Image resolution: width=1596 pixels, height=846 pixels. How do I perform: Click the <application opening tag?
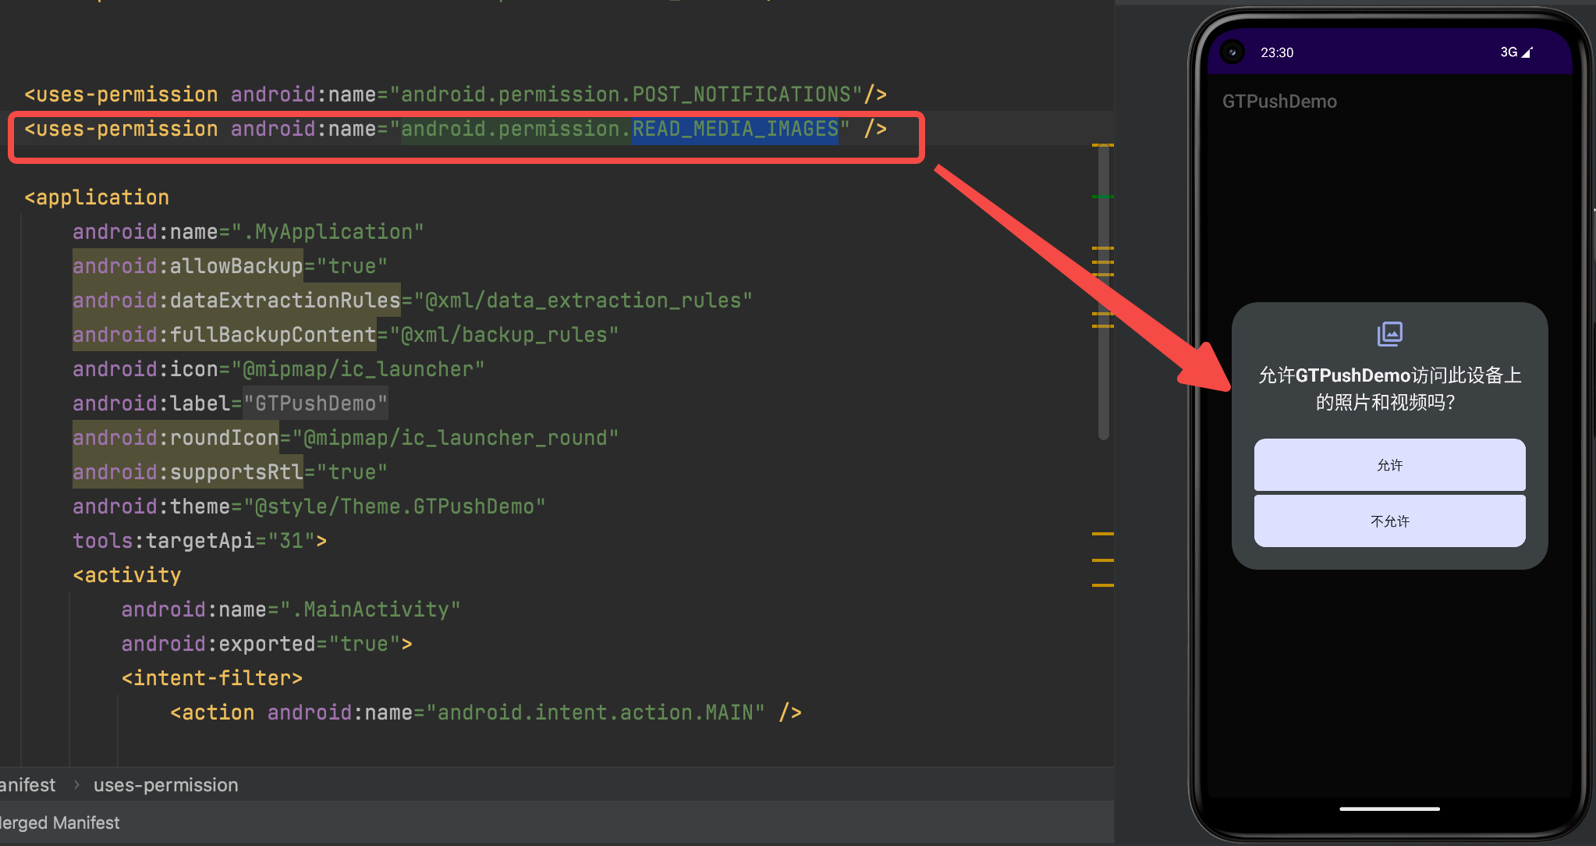tap(97, 197)
